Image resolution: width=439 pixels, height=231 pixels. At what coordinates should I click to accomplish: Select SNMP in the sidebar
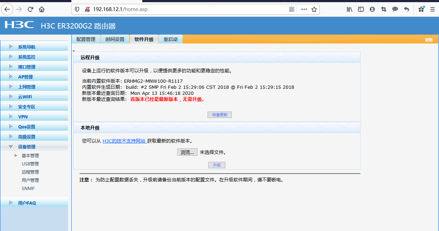(28, 189)
